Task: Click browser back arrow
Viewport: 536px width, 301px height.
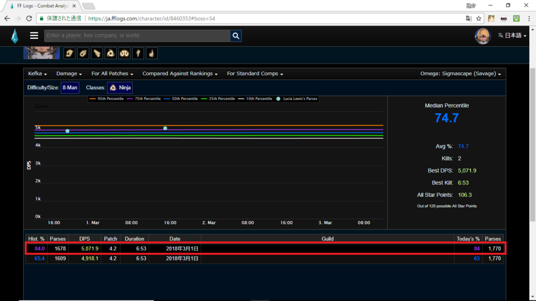Action: click(x=7, y=18)
